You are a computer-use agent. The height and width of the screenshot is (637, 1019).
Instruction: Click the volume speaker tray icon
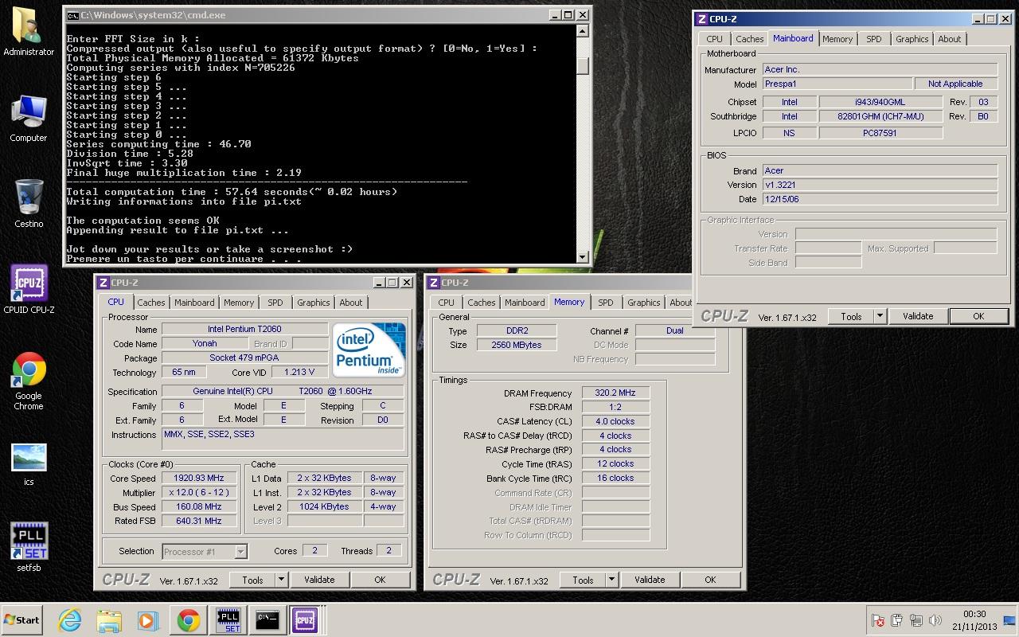(935, 620)
